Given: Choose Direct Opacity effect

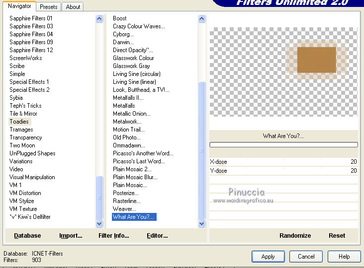Looking at the screenshot, I should [133, 50].
